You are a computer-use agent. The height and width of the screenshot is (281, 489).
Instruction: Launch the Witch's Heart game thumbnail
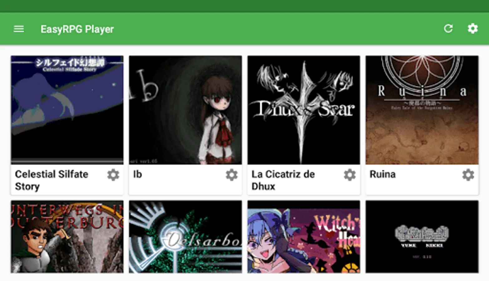click(304, 237)
